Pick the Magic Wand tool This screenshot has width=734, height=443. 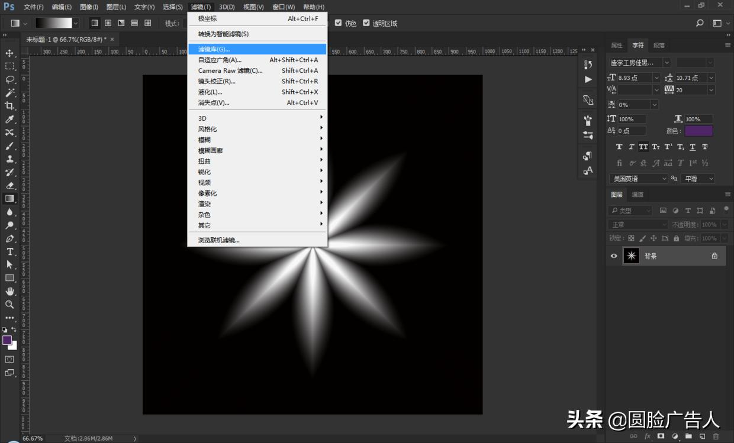coord(9,93)
